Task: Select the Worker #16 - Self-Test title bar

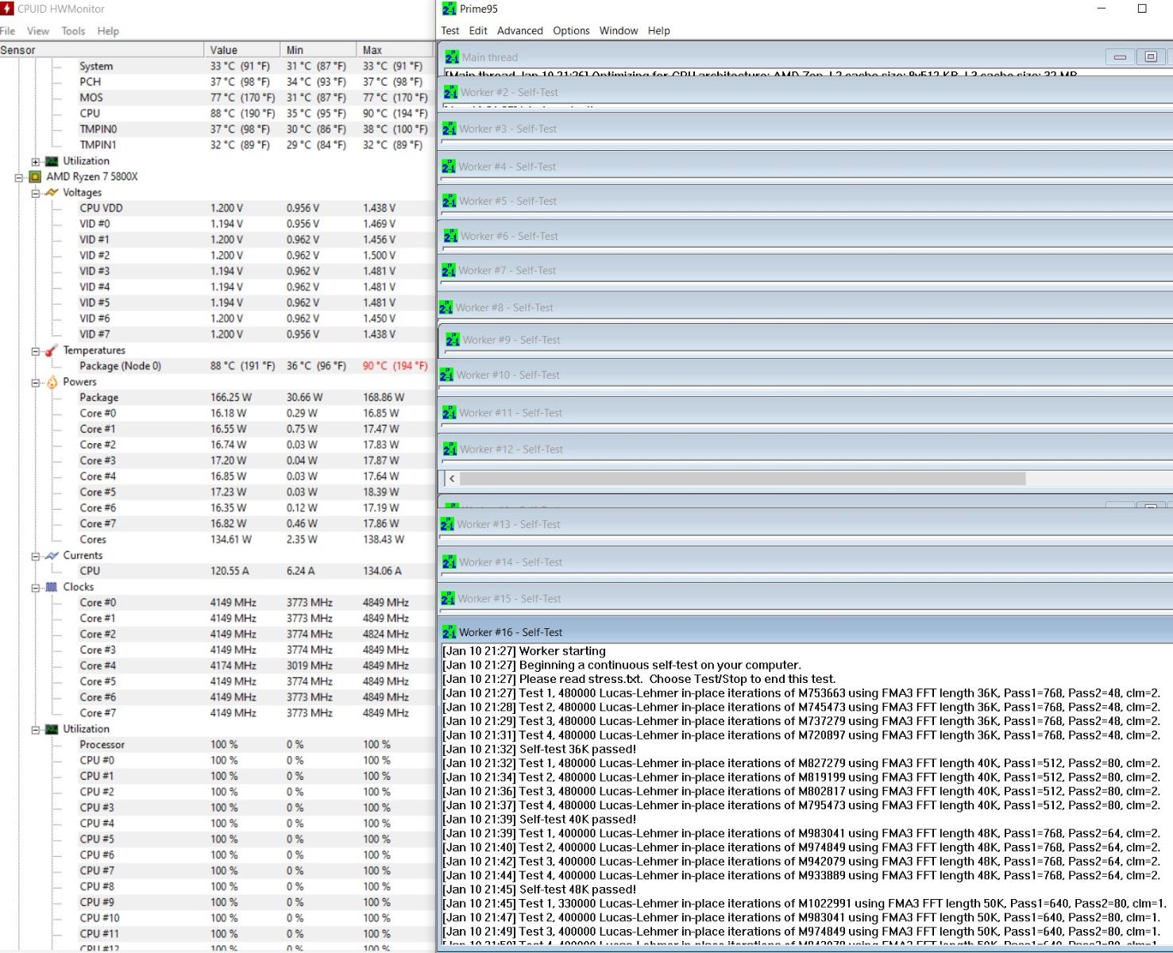Action: [x=807, y=632]
